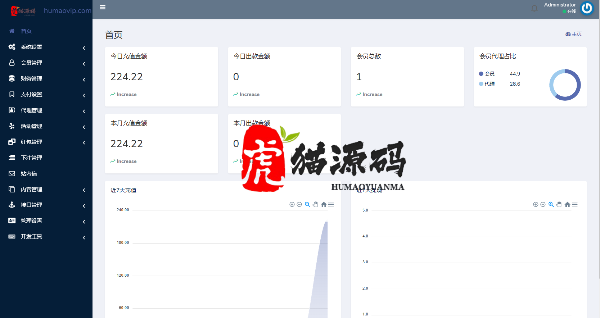Click Increase text under 会员总数
The width and height of the screenshot is (600, 318).
pyautogui.click(x=372, y=94)
